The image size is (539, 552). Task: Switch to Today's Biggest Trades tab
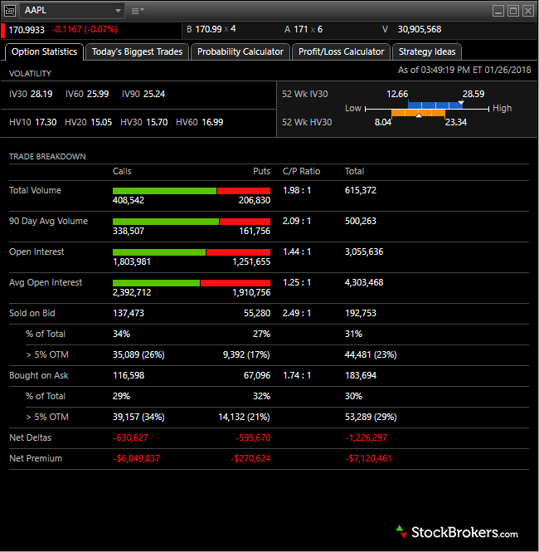pyautogui.click(x=137, y=51)
